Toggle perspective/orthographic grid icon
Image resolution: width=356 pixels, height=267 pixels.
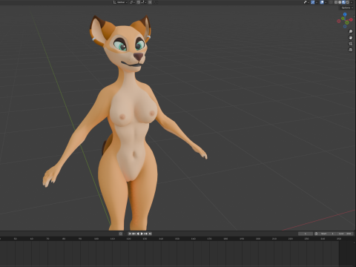click(350, 50)
